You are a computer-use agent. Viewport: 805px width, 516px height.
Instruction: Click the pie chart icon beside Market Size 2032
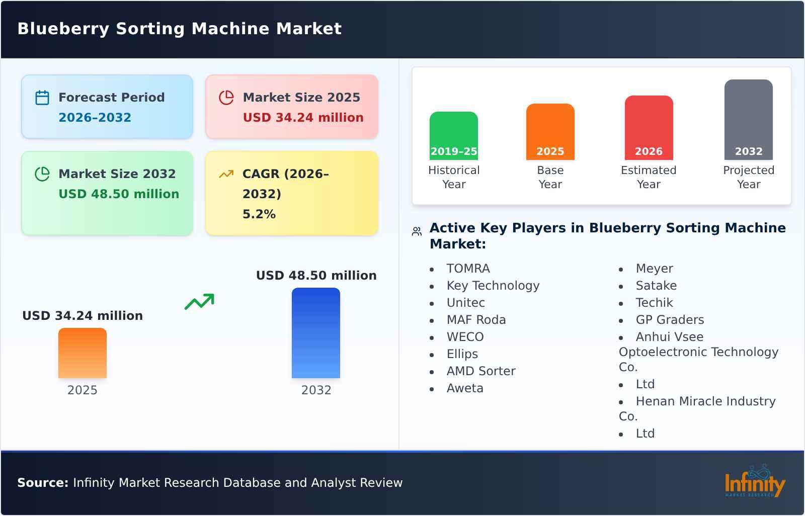[42, 174]
